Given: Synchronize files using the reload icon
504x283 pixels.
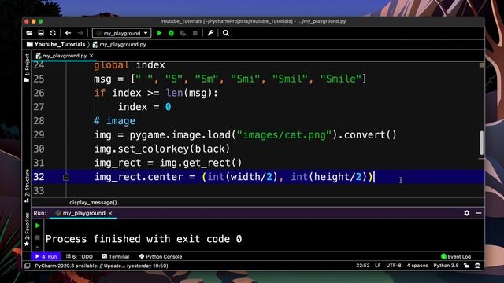Looking at the screenshot, I should click(53, 33).
